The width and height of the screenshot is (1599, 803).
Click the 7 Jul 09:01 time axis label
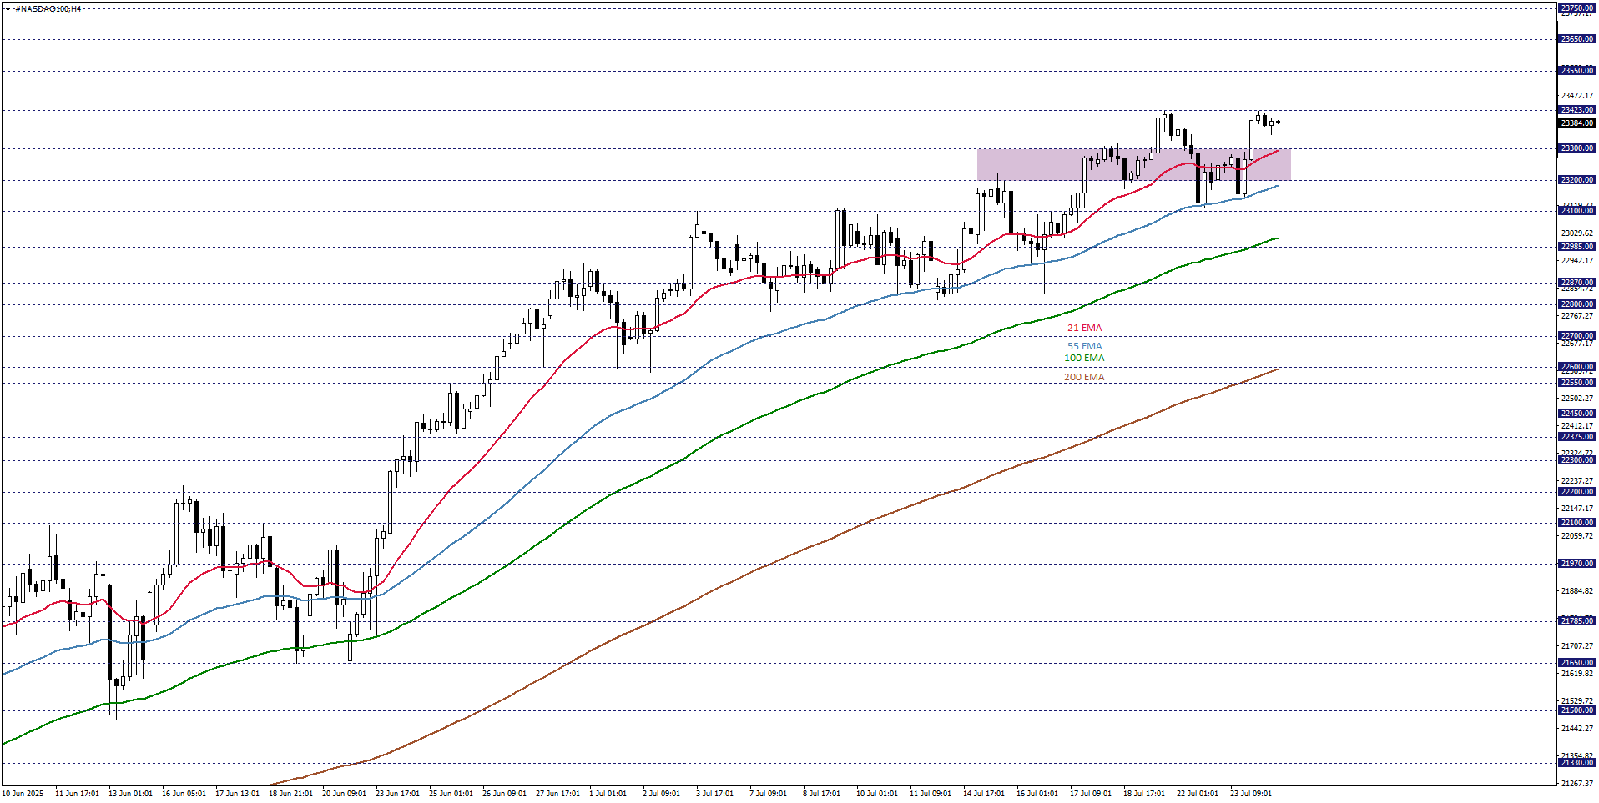point(769,794)
